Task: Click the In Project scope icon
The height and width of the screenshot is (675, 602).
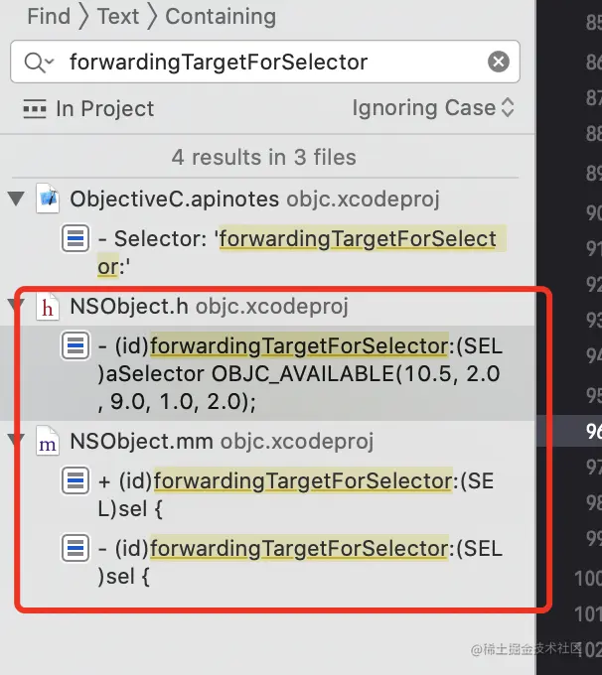Action: coord(35,108)
